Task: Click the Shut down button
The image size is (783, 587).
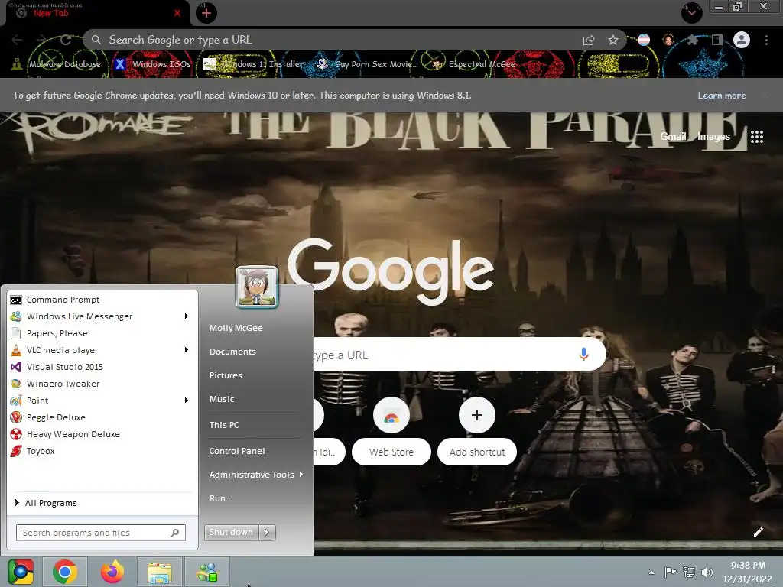Action: 231,532
